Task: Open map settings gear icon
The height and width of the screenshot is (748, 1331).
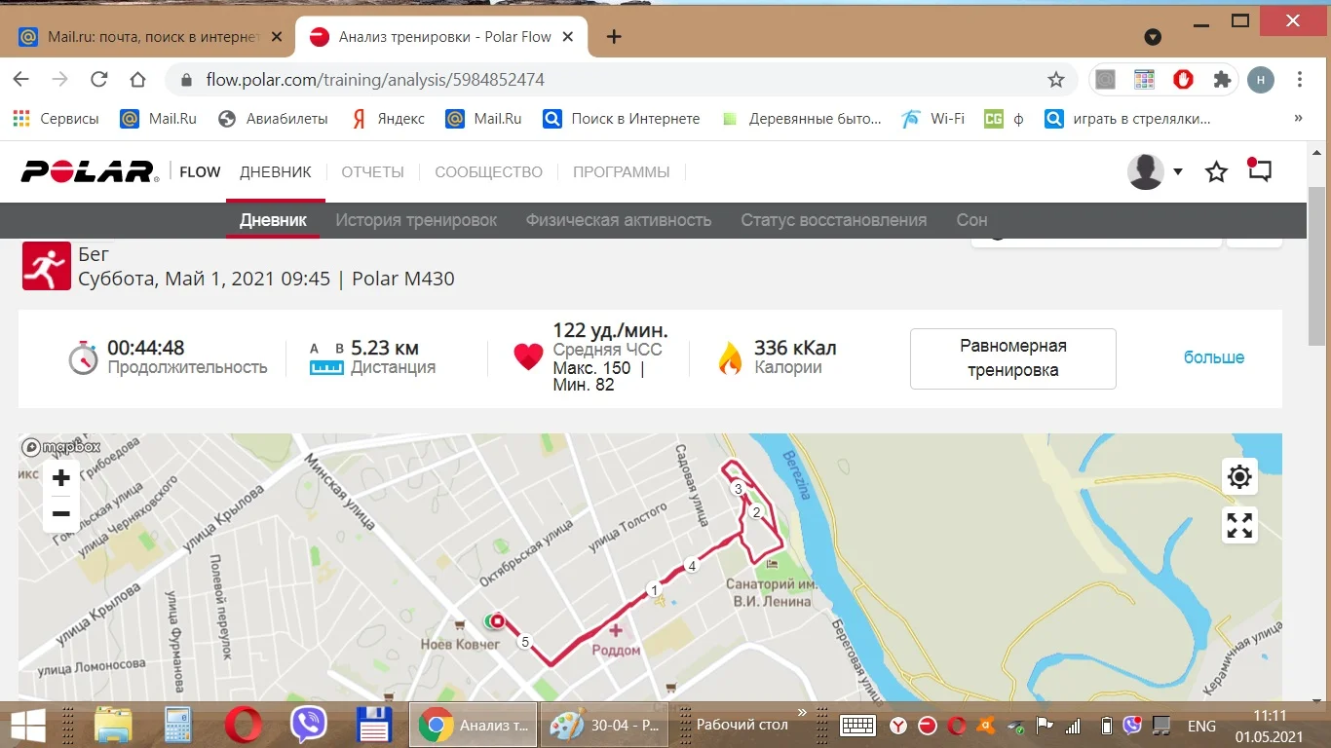Action: pos(1239,477)
